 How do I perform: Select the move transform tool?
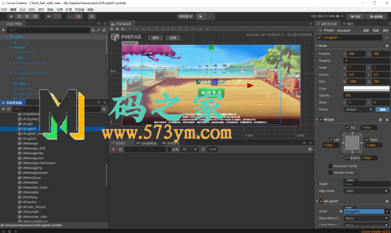coord(11,16)
